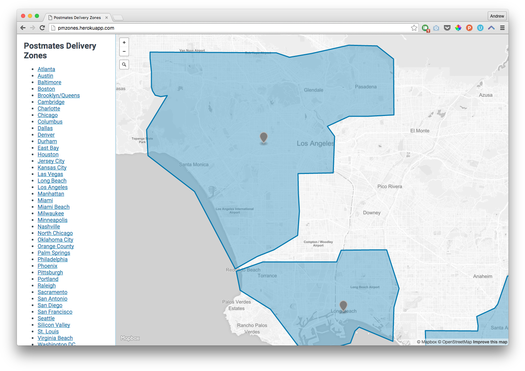Screen dimensions: 525x371
Task: Click the Los Angeles zone map marker
Action: 264,138
